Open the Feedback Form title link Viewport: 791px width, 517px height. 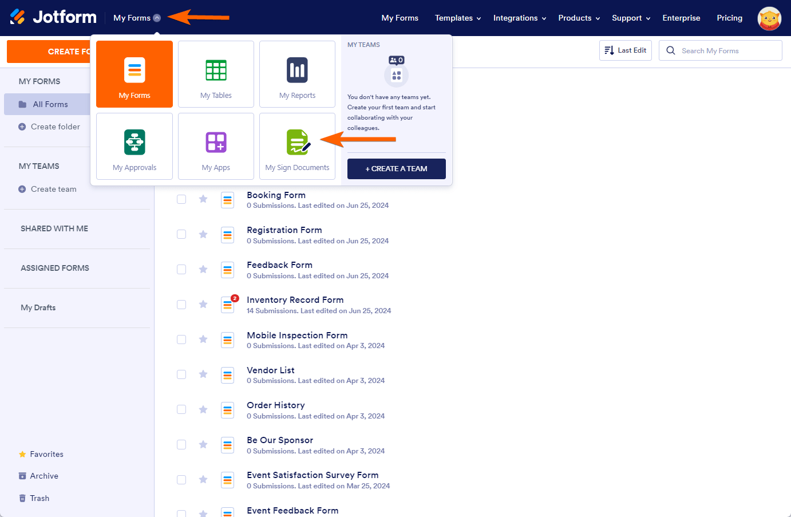[x=279, y=265]
